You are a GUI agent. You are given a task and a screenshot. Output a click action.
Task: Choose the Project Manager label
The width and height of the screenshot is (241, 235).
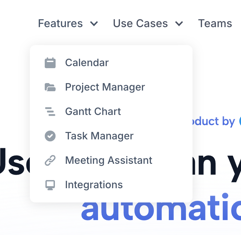point(105,87)
